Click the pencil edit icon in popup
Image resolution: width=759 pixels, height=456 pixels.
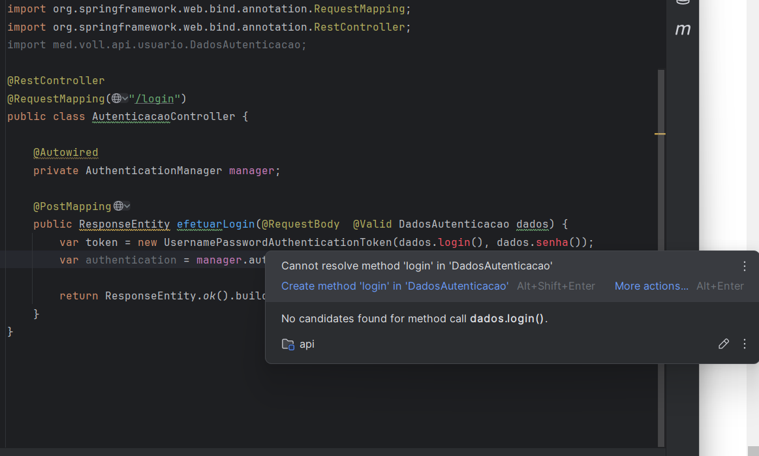click(x=723, y=344)
